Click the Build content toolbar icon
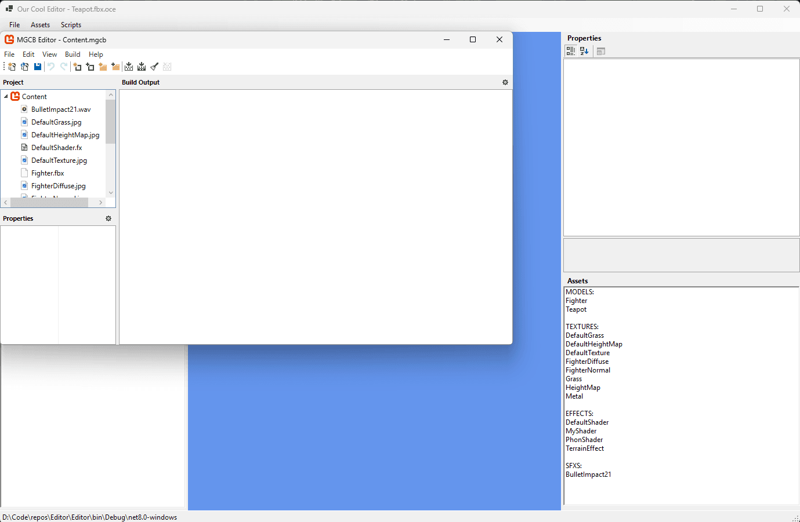The image size is (800, 522). coord(129,67)
